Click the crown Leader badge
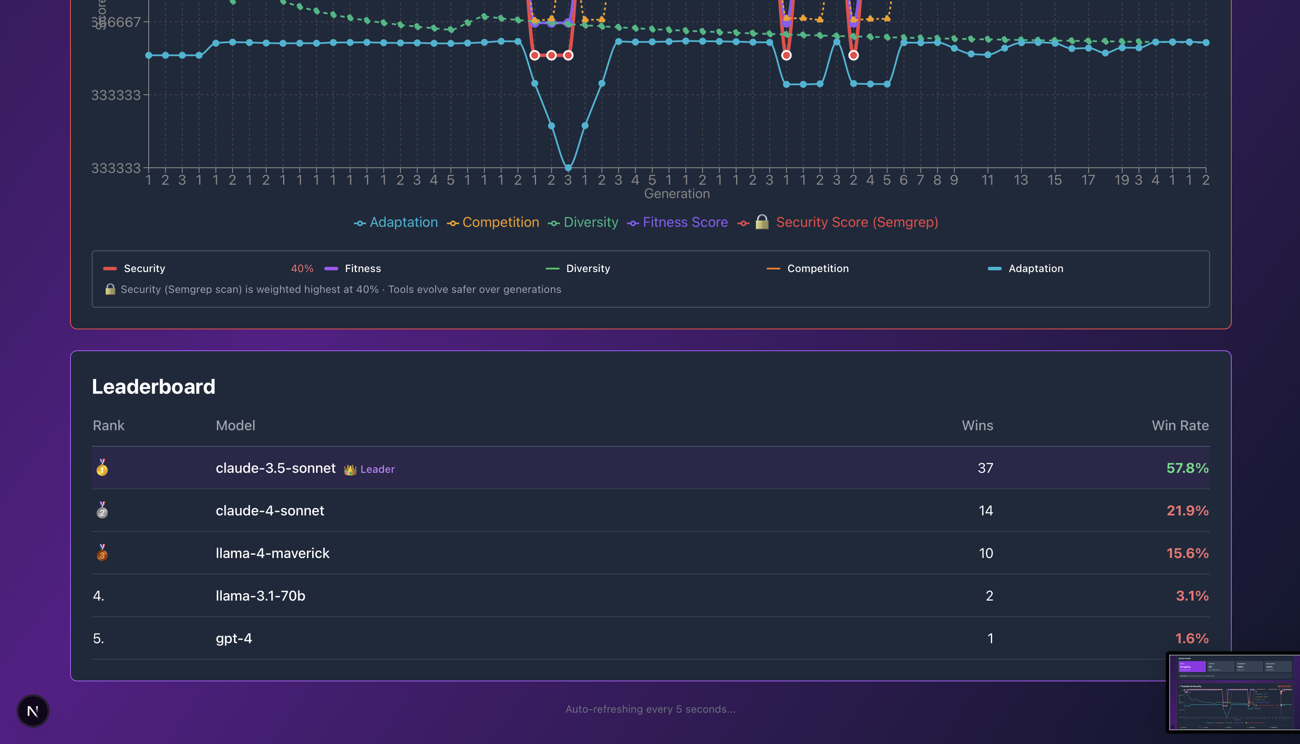 click(x=369, y=469)
